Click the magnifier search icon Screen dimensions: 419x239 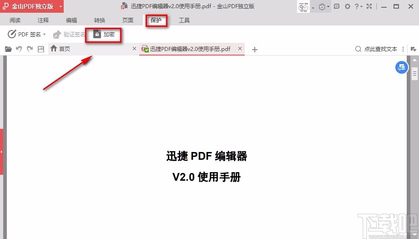tap(358, 49)
